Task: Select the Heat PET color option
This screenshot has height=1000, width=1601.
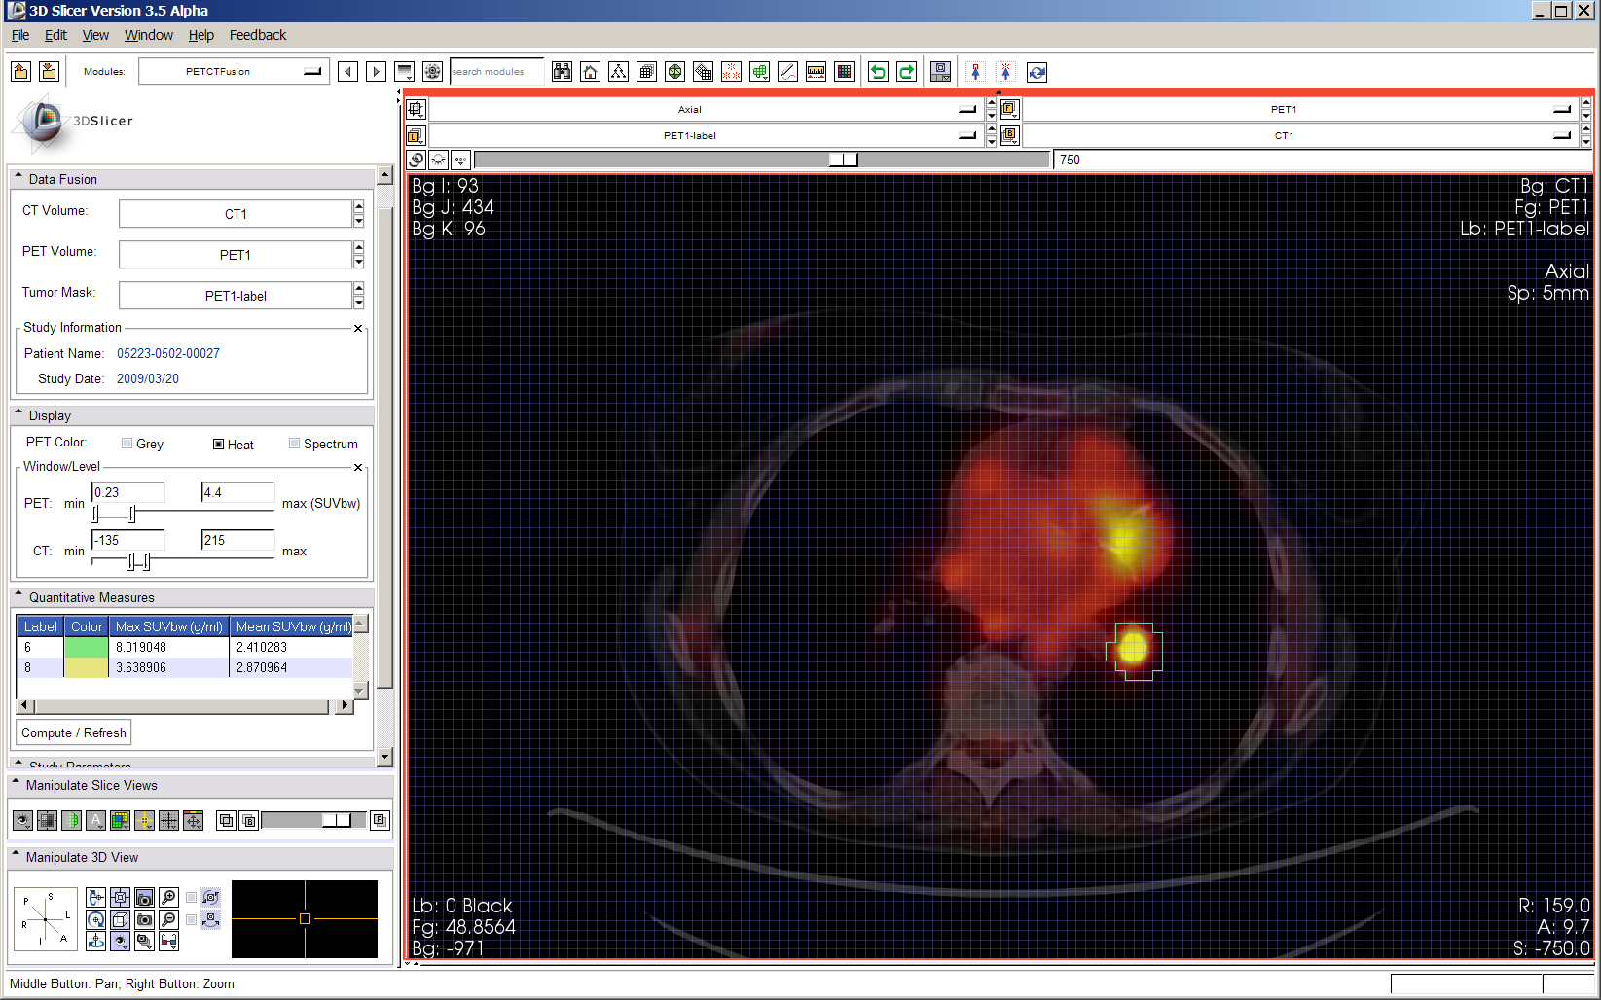Action: click(x=219, y=445)
